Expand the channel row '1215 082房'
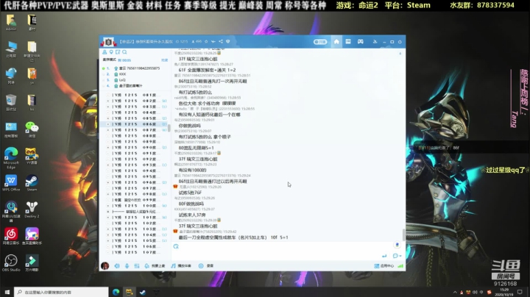Viewport: 530px width, 297px height. point(108,101)
